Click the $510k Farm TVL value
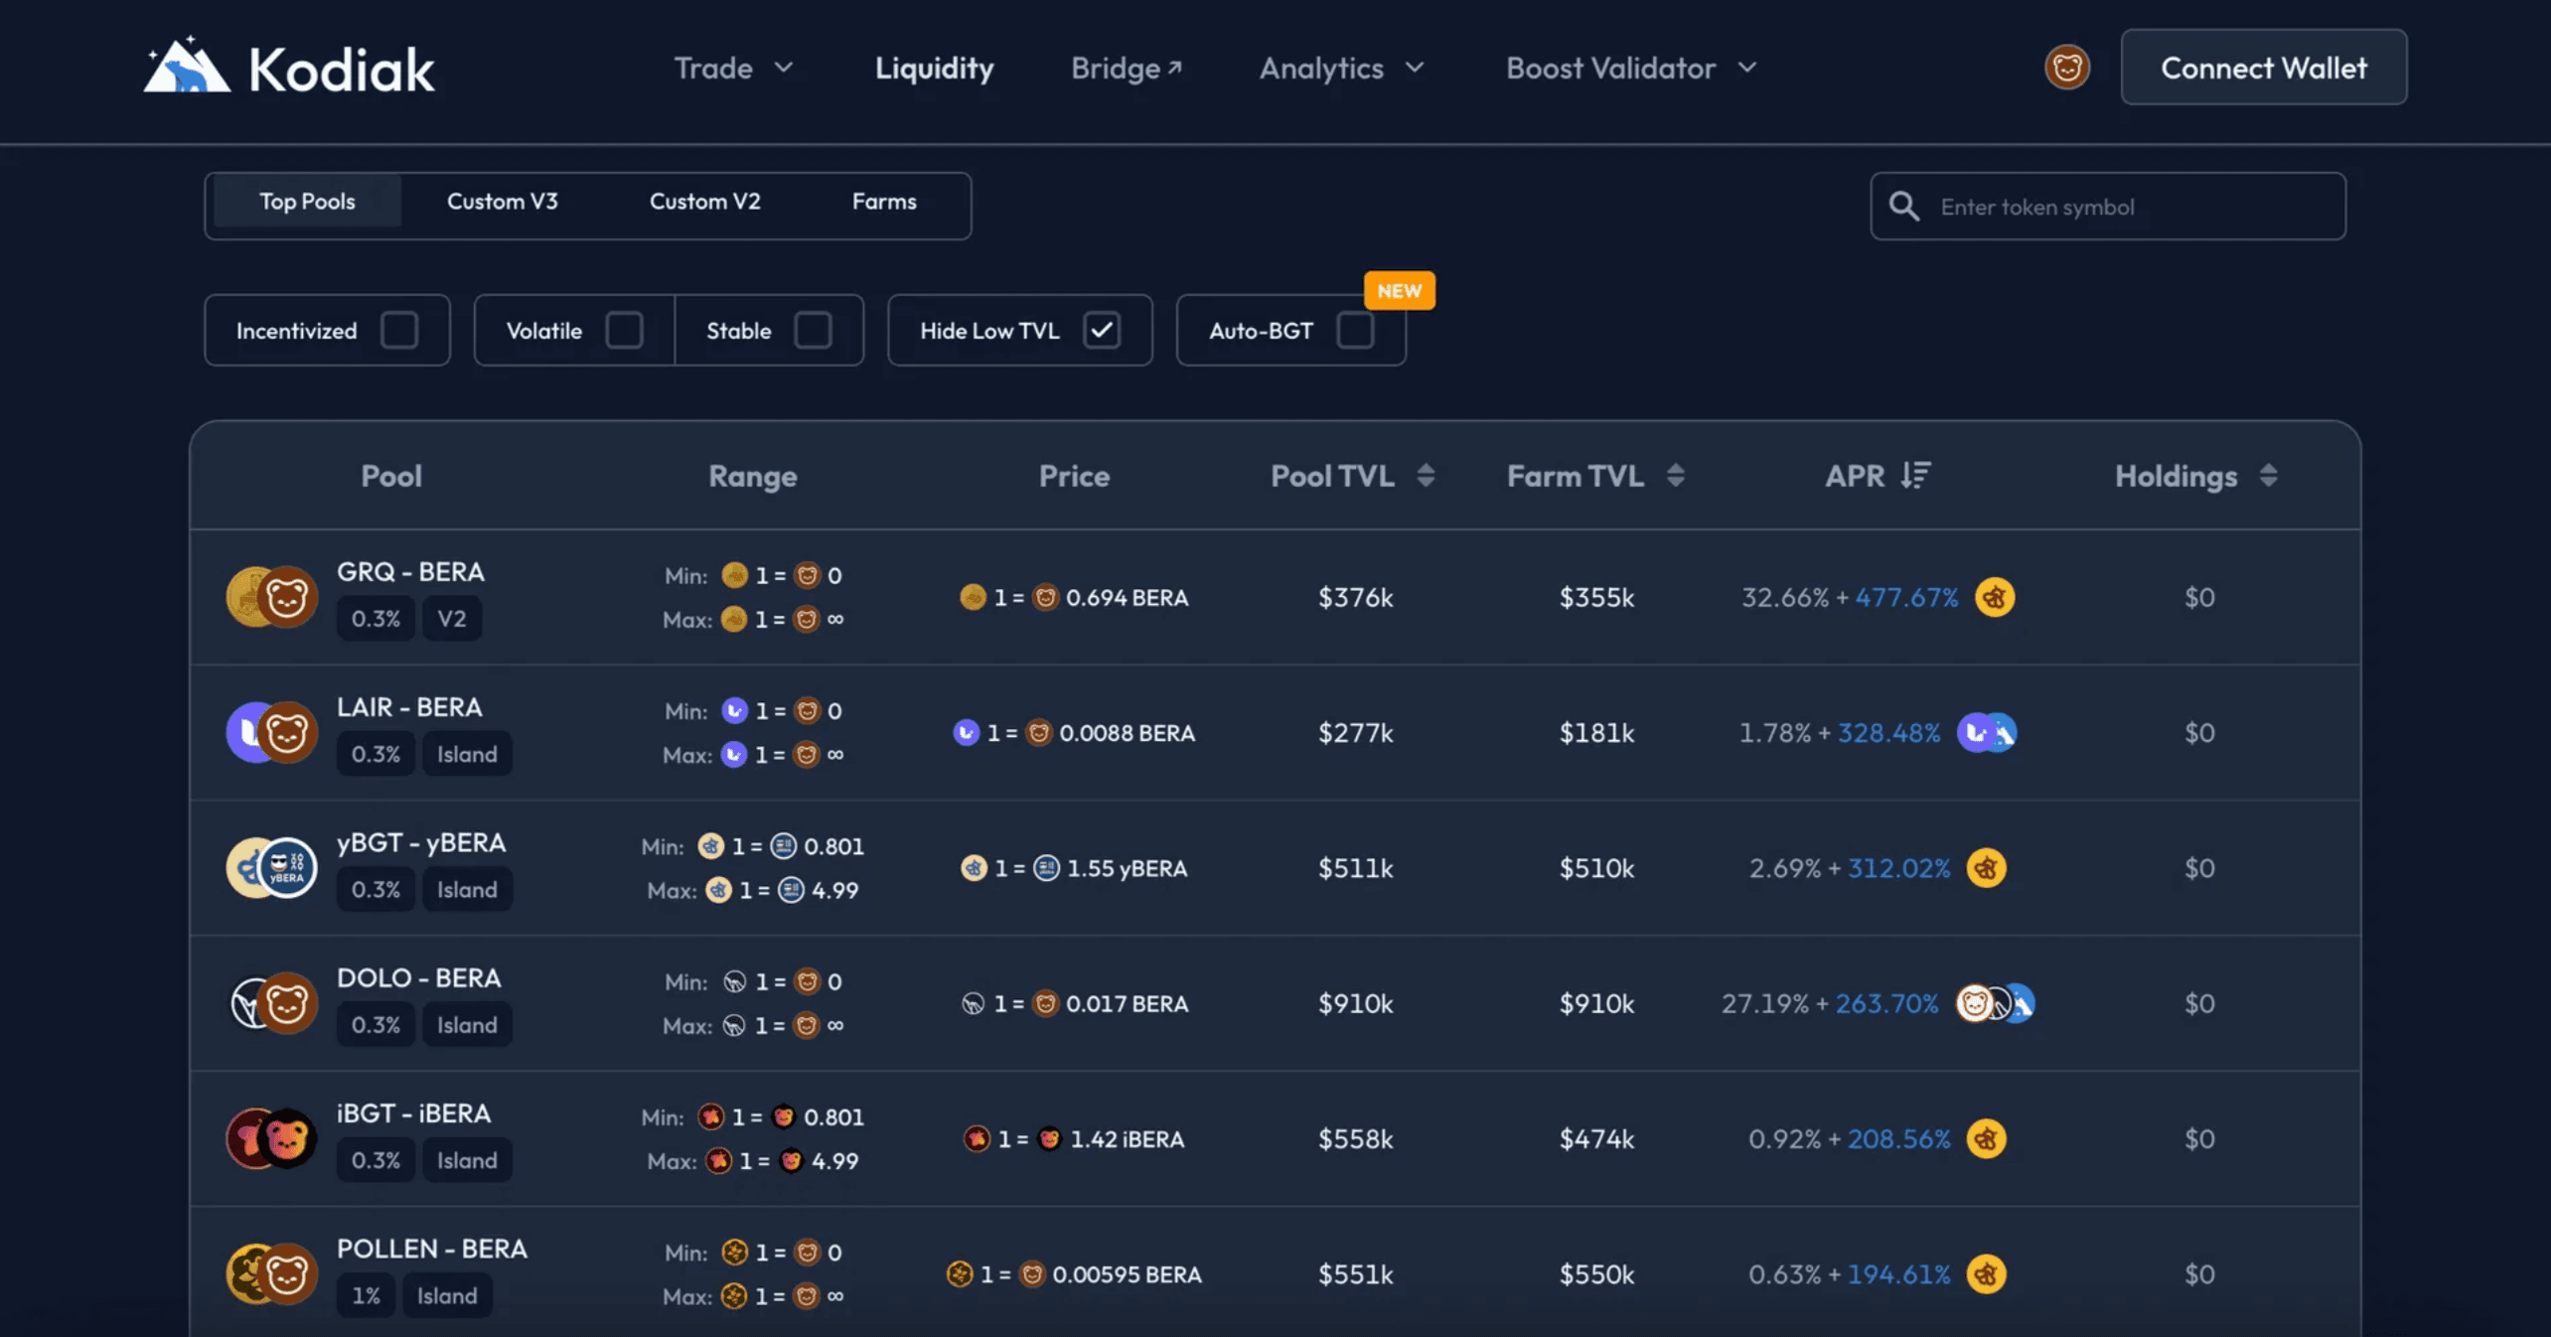Image resolution: width=2551 pixels, height=1337 pixels. [x=1596, y=867]
